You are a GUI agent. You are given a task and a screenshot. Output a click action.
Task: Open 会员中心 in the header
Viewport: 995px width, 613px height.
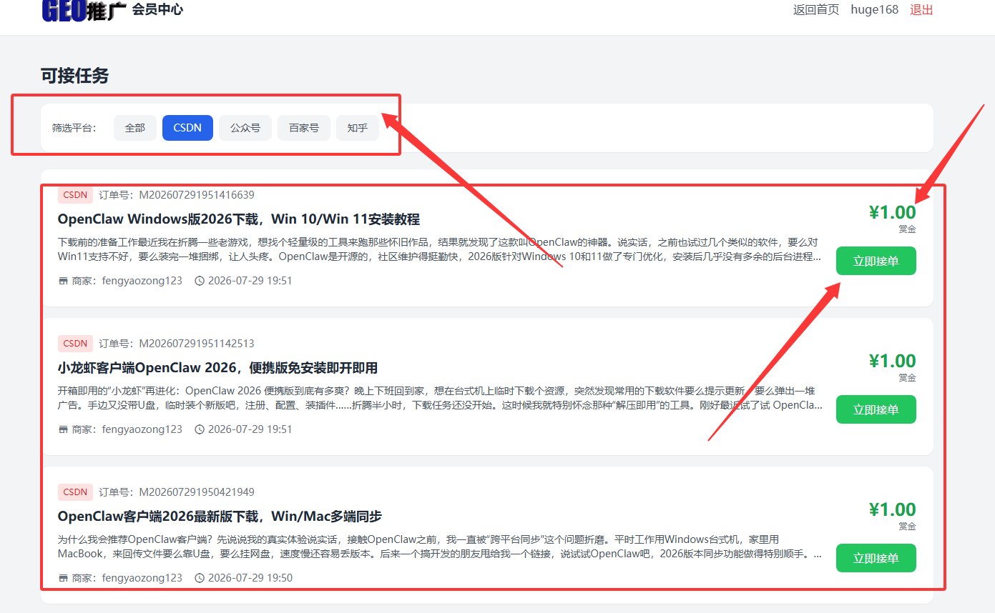[x=157, y=9]
